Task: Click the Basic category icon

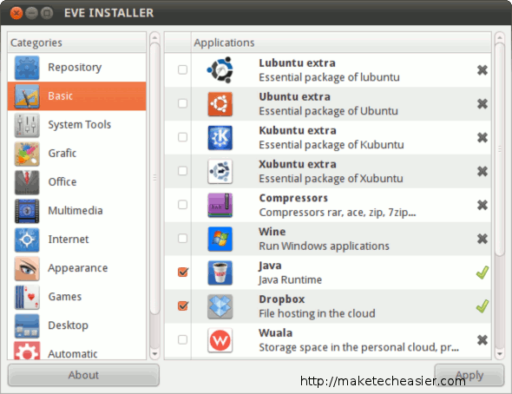Action: click(x=27, y=96)
